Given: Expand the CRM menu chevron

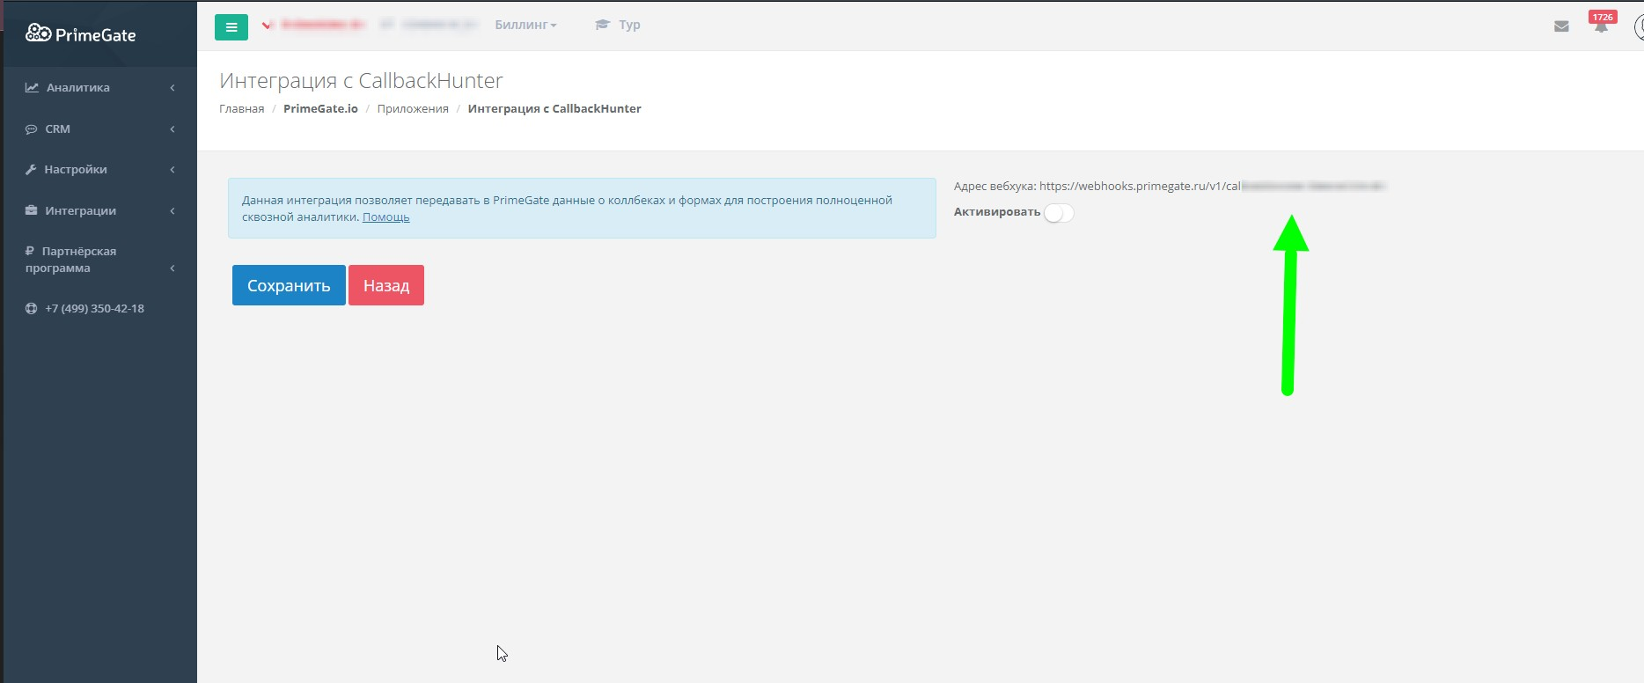Looking at the screenshot, I should pos(172,129).
